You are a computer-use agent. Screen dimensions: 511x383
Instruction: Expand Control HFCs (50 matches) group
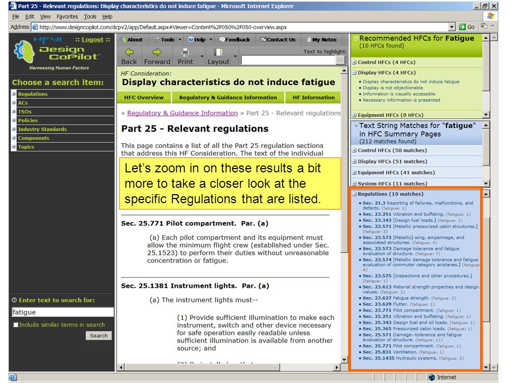pyautogui.click(x=355, y=151)
